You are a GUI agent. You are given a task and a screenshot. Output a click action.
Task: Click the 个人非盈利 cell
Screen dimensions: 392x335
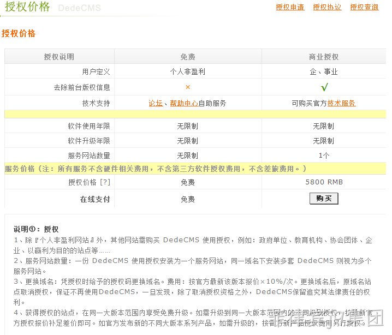pyautogui.click(x=188, y=71)
